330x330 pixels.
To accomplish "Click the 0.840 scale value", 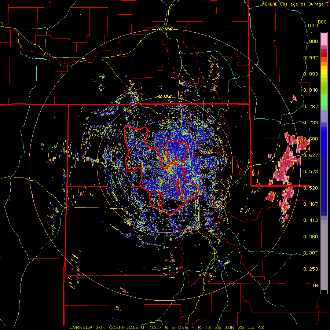I will coord(311,90).
